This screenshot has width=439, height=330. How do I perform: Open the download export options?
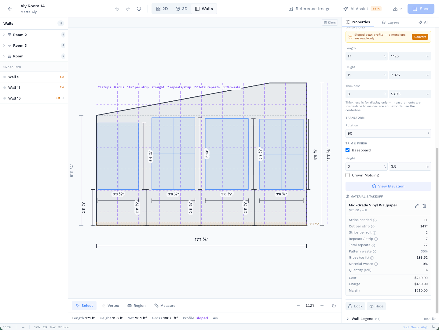tap(397, 9)
